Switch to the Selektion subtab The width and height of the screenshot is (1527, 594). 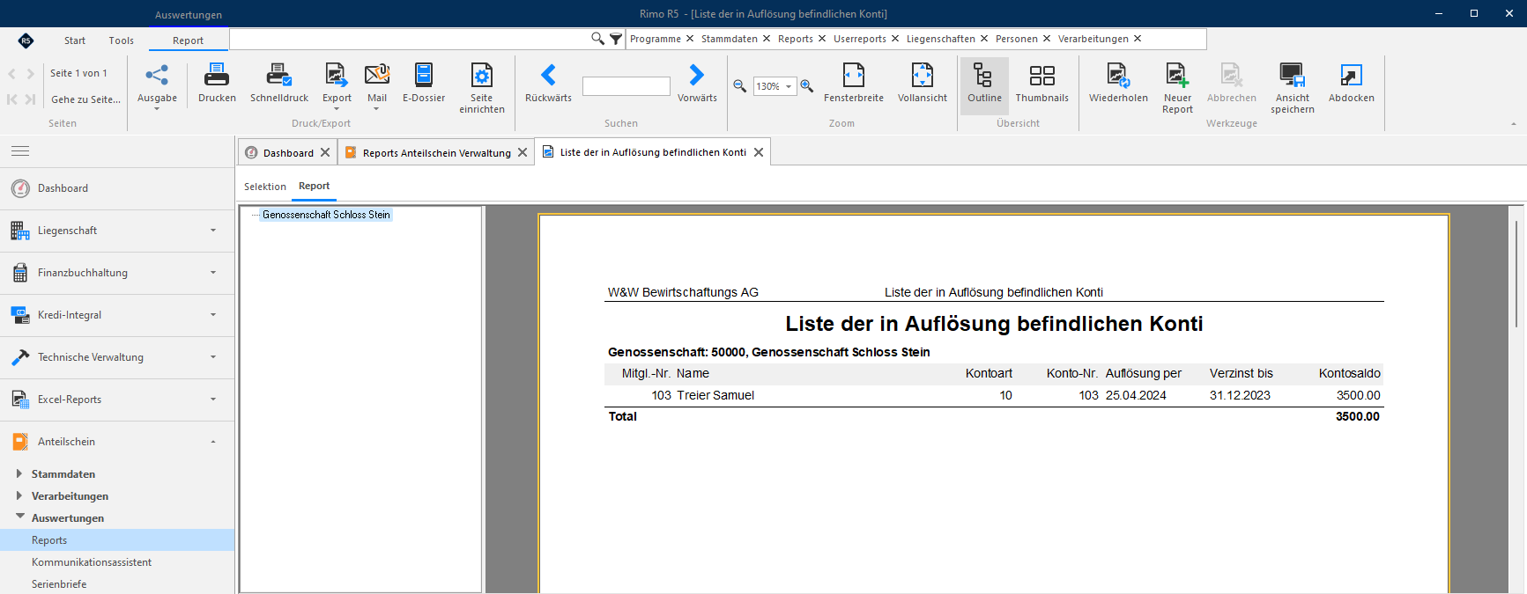[x=265, y=187]
